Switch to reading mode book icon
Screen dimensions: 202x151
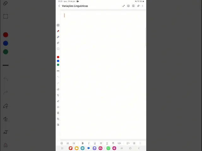click(128, 6)
